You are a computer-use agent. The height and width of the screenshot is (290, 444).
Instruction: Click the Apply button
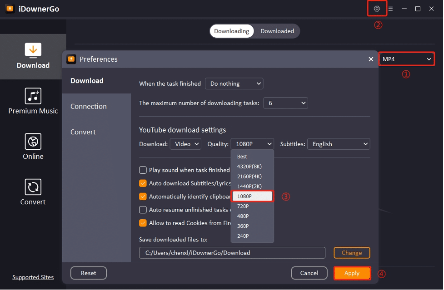[352, 273]
